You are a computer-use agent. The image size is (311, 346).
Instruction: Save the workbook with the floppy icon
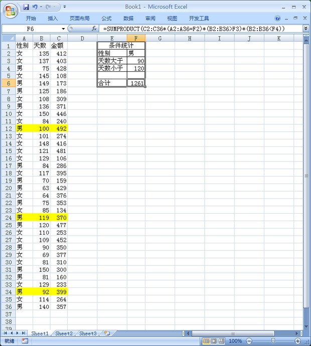pos(26,7)
